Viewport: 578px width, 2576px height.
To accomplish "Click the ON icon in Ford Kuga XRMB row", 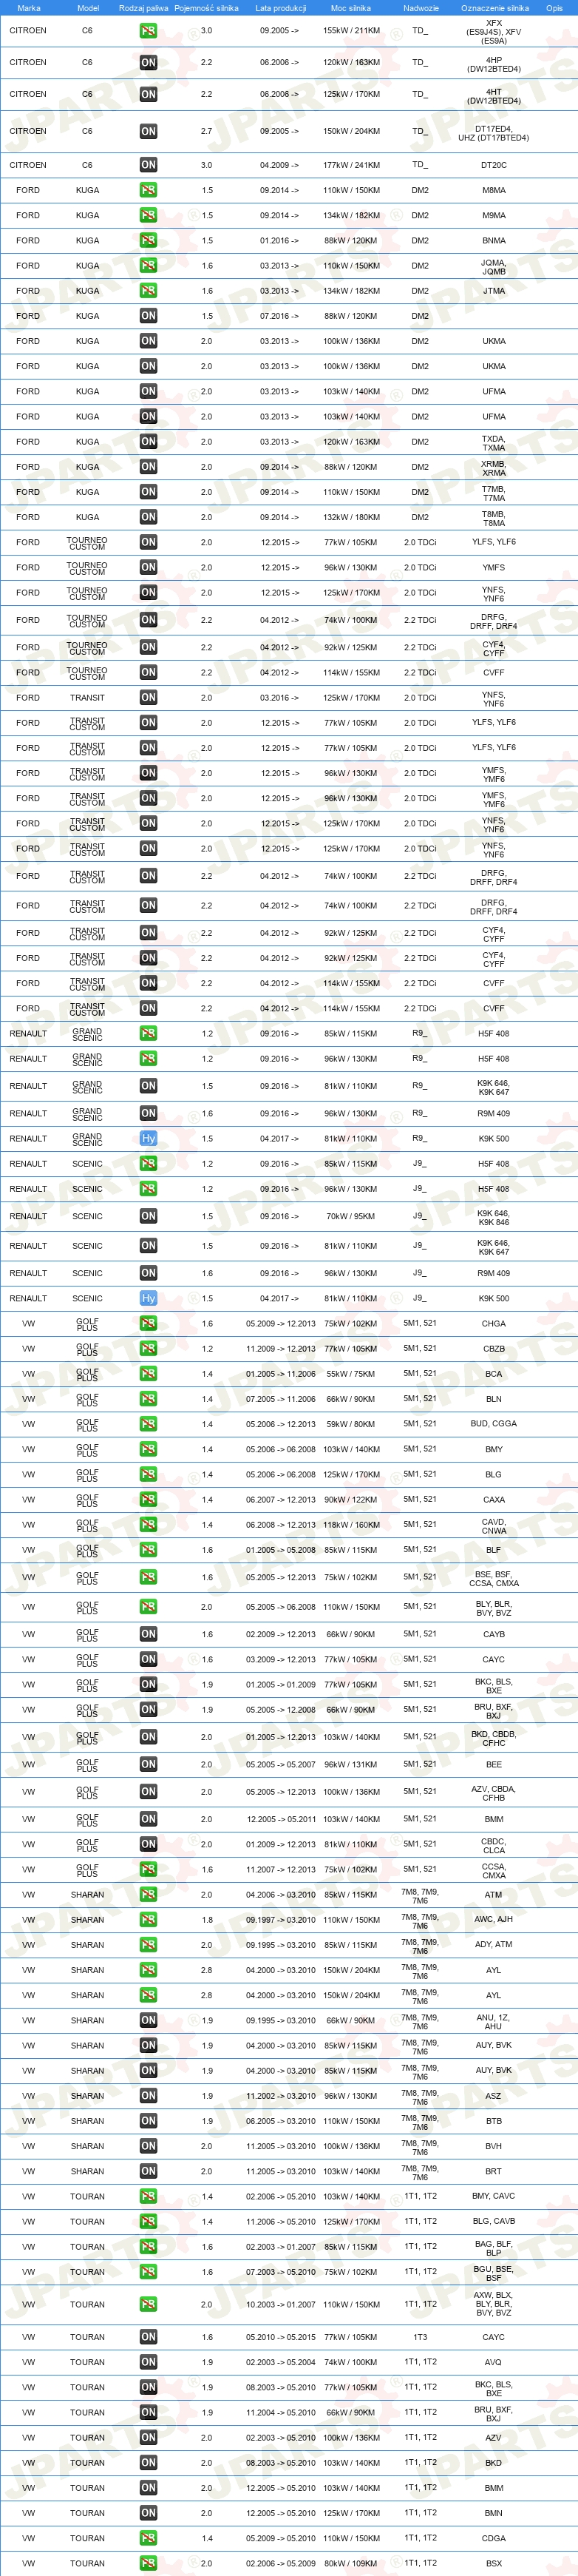I will [x=148, y=467].
